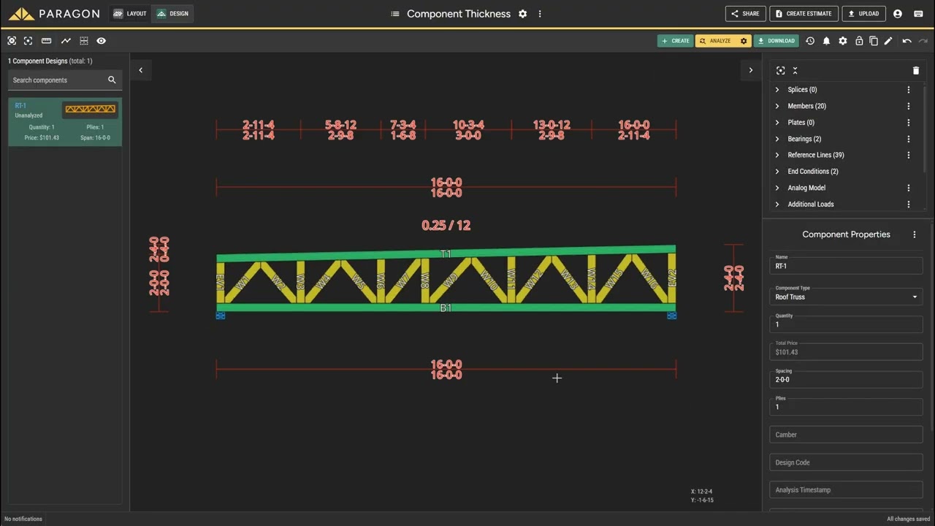This screenshot has width=935, height=526.
Task: Open analyze settings gear on yellow button
Action: [x=744, y=41]
